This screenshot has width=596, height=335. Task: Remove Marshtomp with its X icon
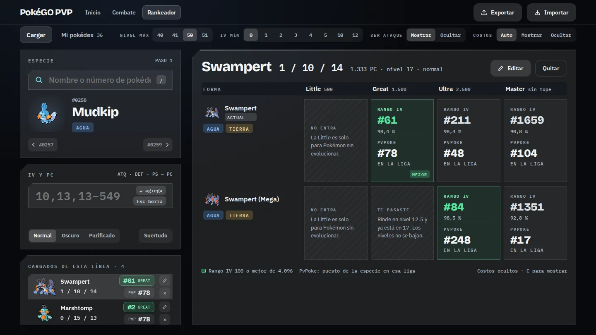click(165, 320)
